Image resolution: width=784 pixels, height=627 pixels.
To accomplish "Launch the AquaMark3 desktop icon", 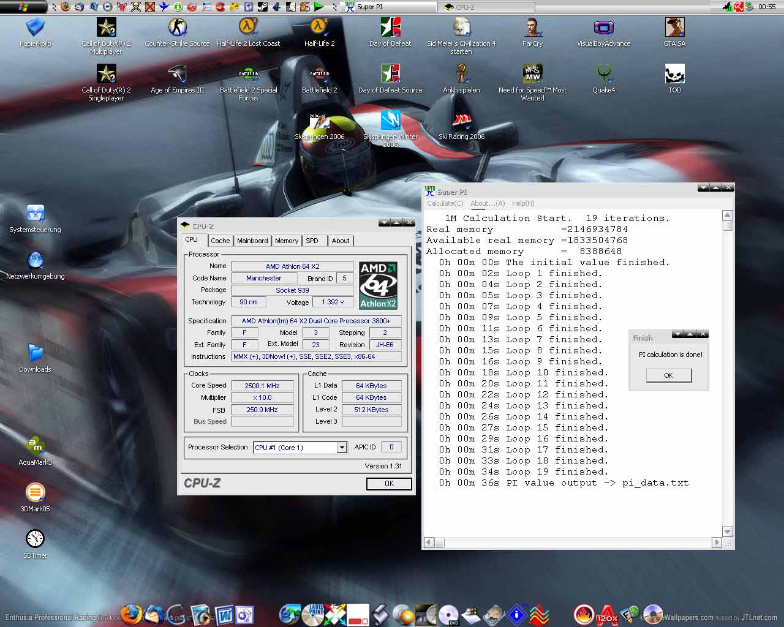I will coord(35,446).
